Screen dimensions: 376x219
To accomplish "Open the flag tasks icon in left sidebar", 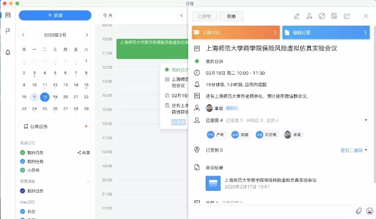I will click(8, 31).
